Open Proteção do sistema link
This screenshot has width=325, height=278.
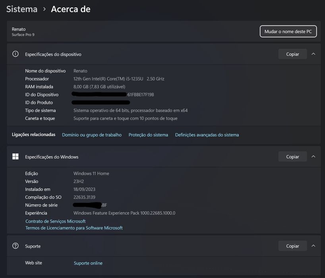[148, 135]
